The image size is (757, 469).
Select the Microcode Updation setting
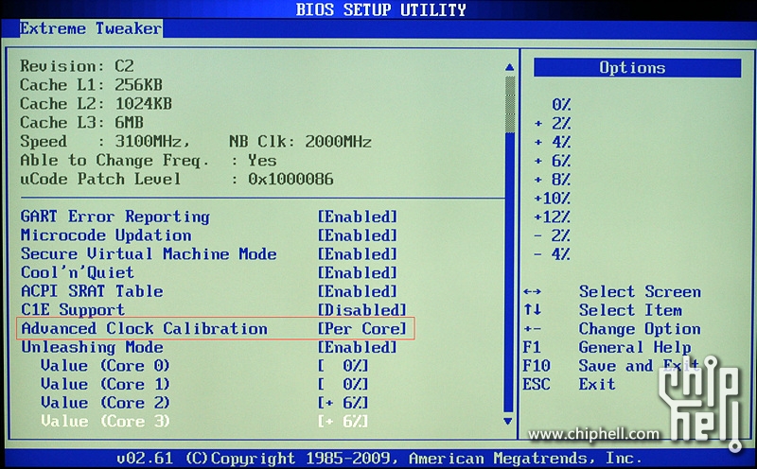106,235
